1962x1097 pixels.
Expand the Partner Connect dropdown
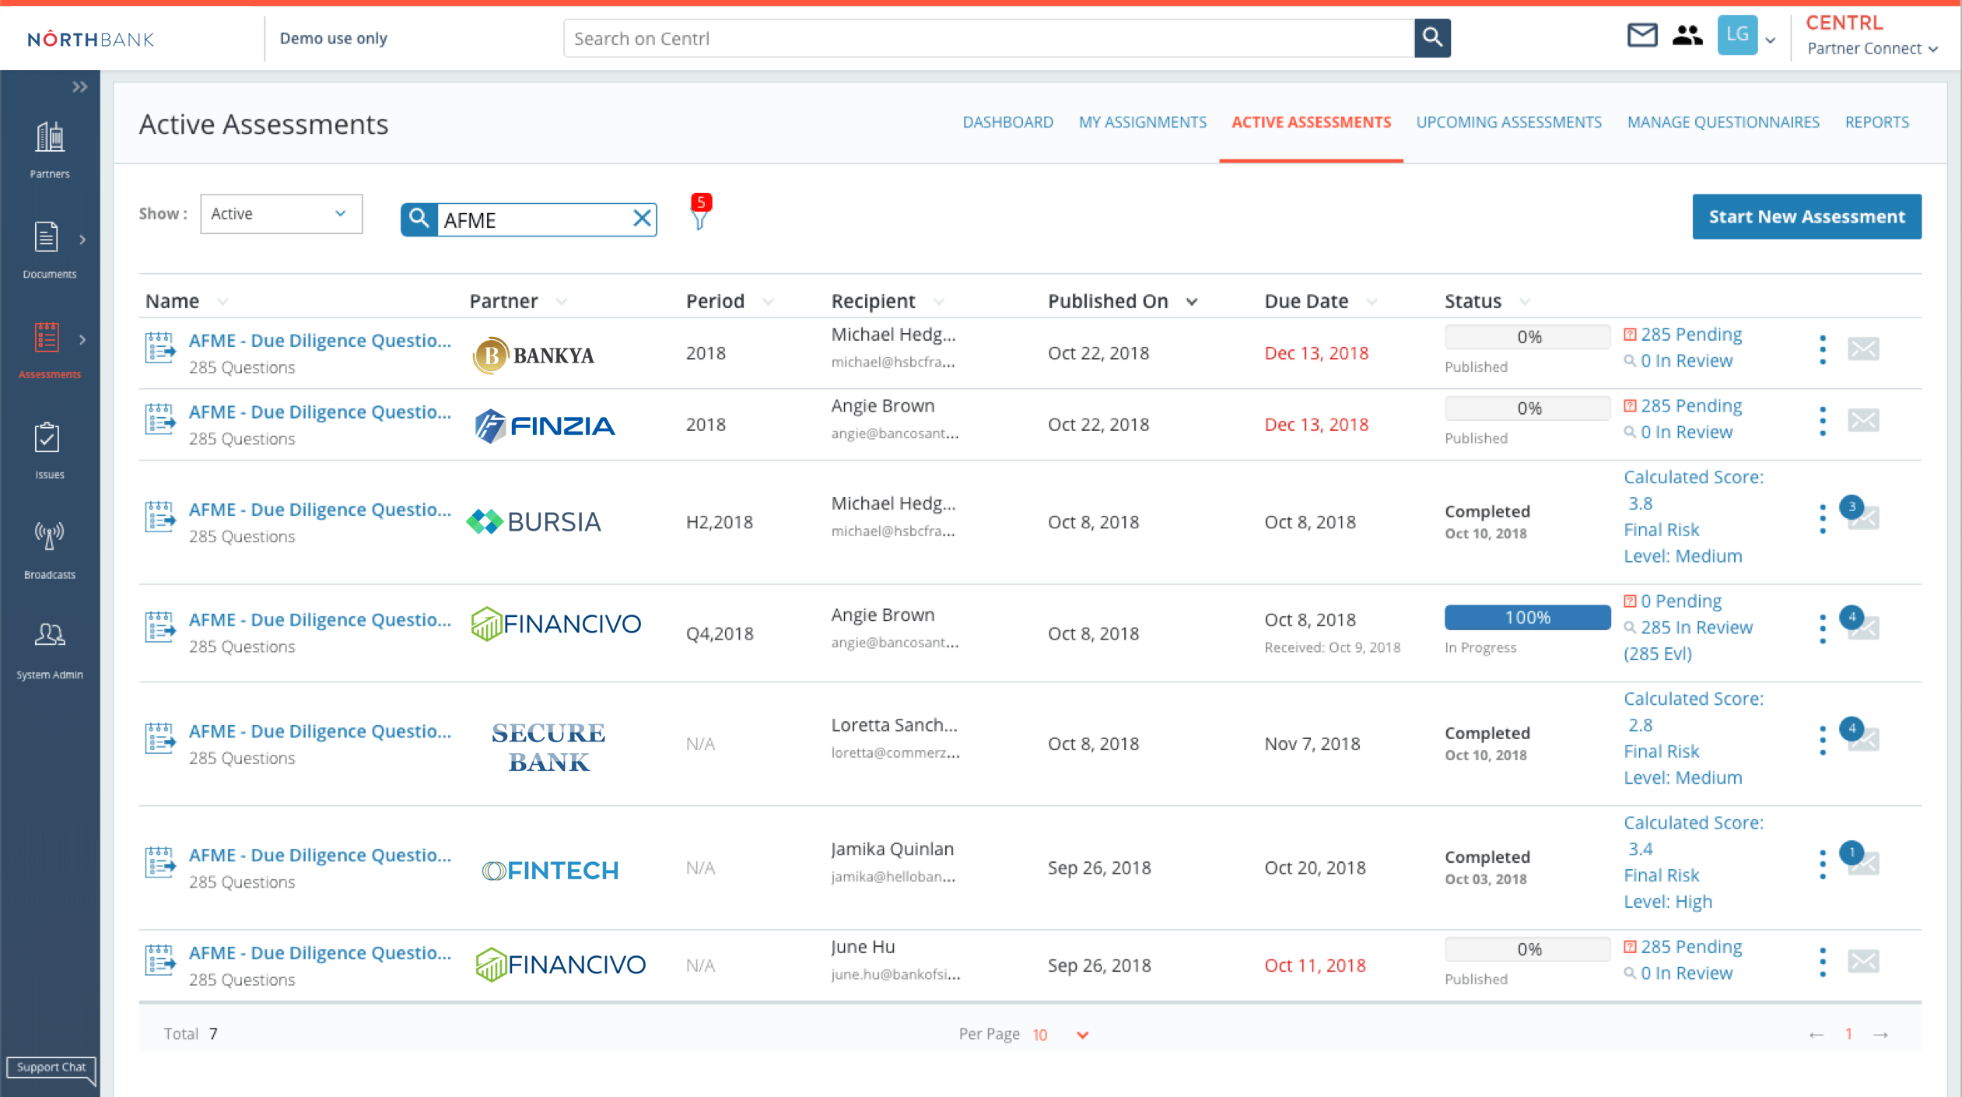(x=1872, y=48)
